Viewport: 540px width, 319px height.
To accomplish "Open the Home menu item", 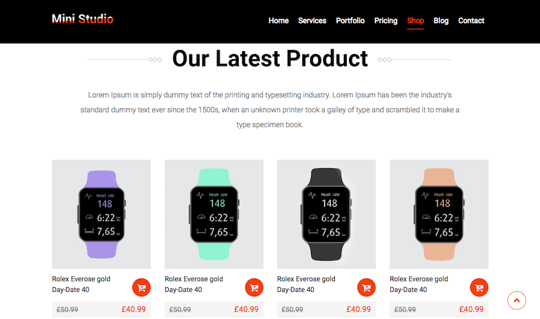I will [279, 20].
